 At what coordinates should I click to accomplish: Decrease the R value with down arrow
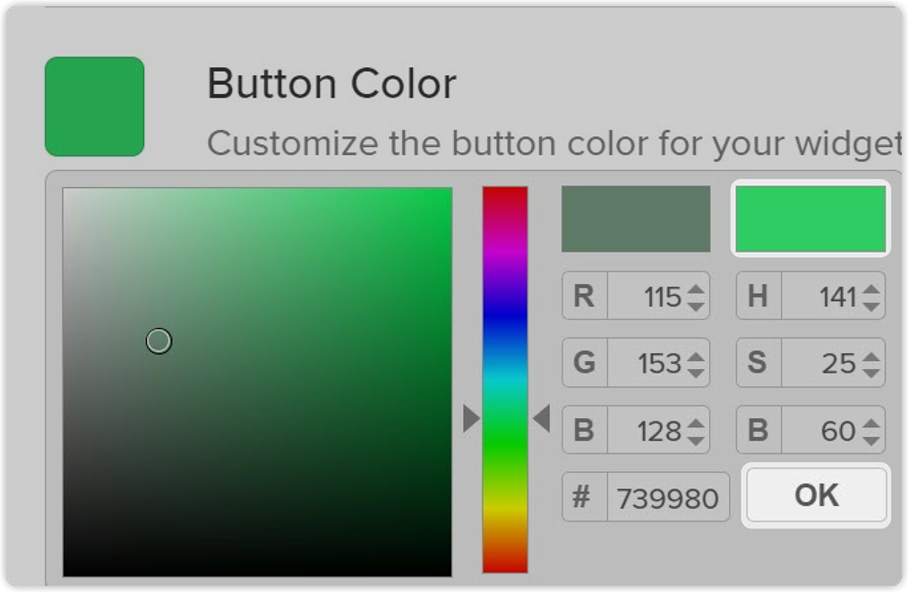coord(696,305)
